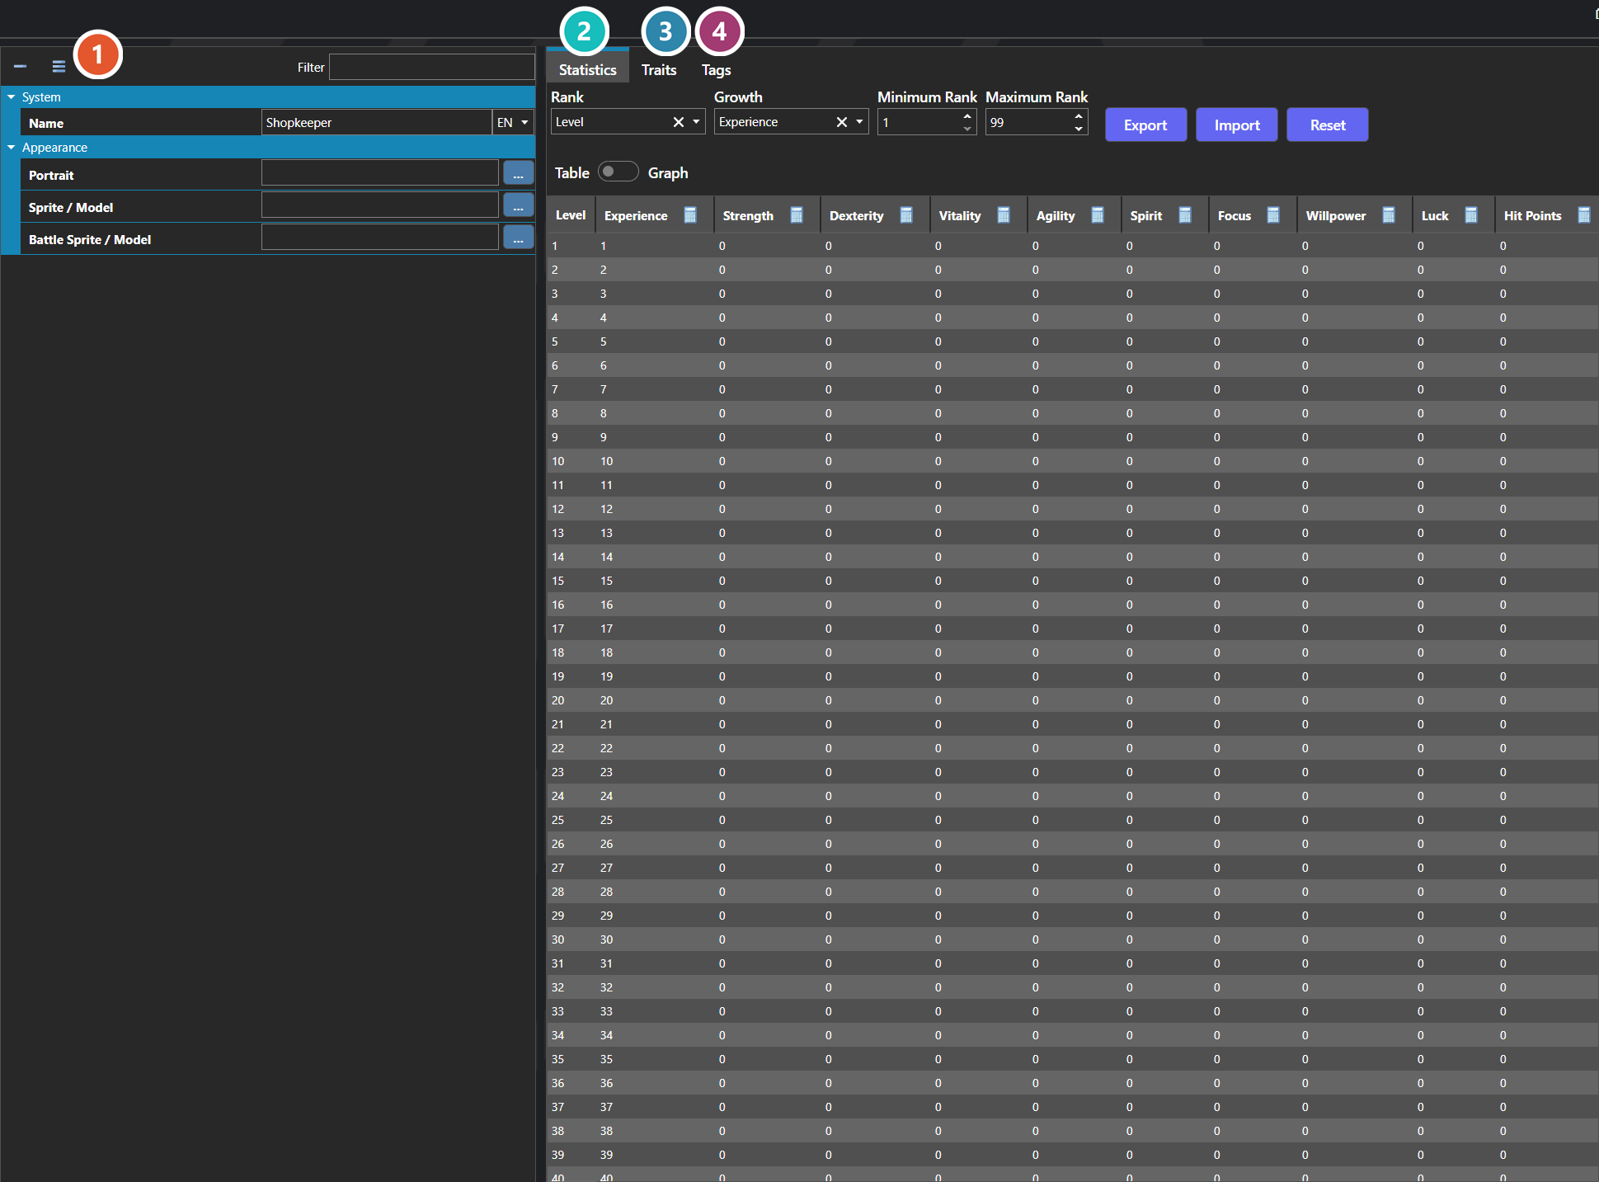Select Hit Points cell in Level 25 row
The image size is (1599, 1182).
click(x=1546, y=820)
